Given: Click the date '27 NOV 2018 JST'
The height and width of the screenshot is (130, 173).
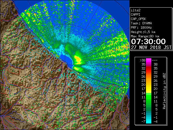Looking at the screenshot, I should 151,47.
